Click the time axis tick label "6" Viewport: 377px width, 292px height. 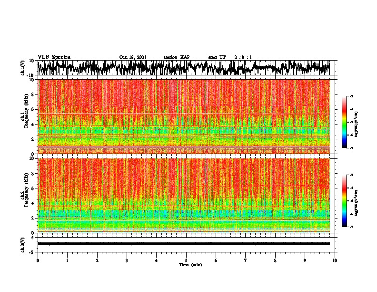pos(216,261)
